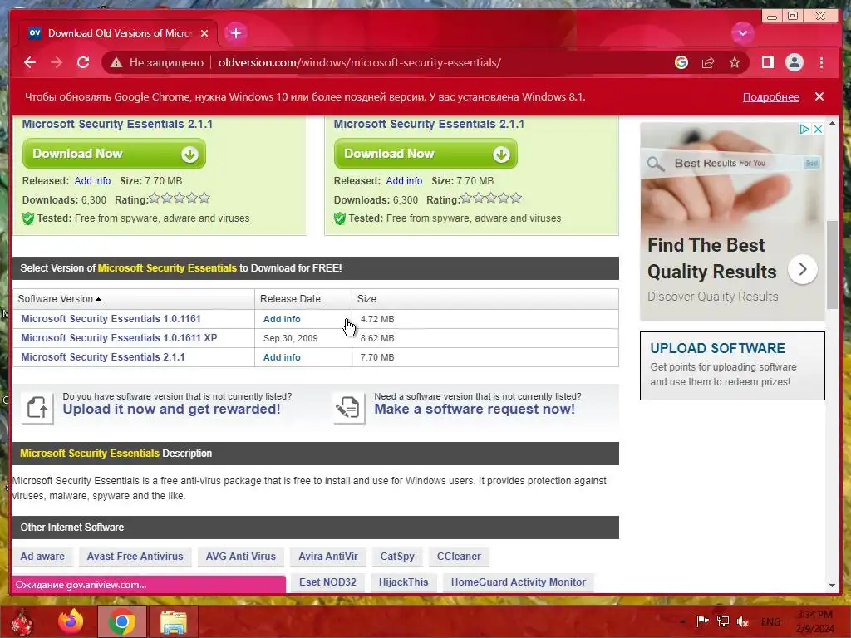The height and width of the screenshot is (638, 851).
Task: Click the page vertical scrollbar thumb
Action: (832, 265)
